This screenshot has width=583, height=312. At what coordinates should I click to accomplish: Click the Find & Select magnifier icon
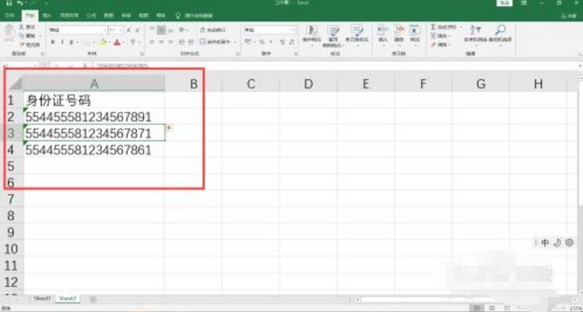point(501,30)
